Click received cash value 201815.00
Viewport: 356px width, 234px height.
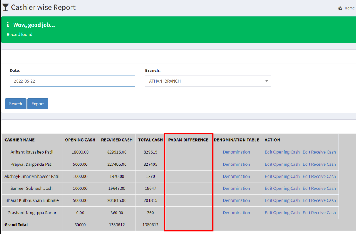[117, 200]
